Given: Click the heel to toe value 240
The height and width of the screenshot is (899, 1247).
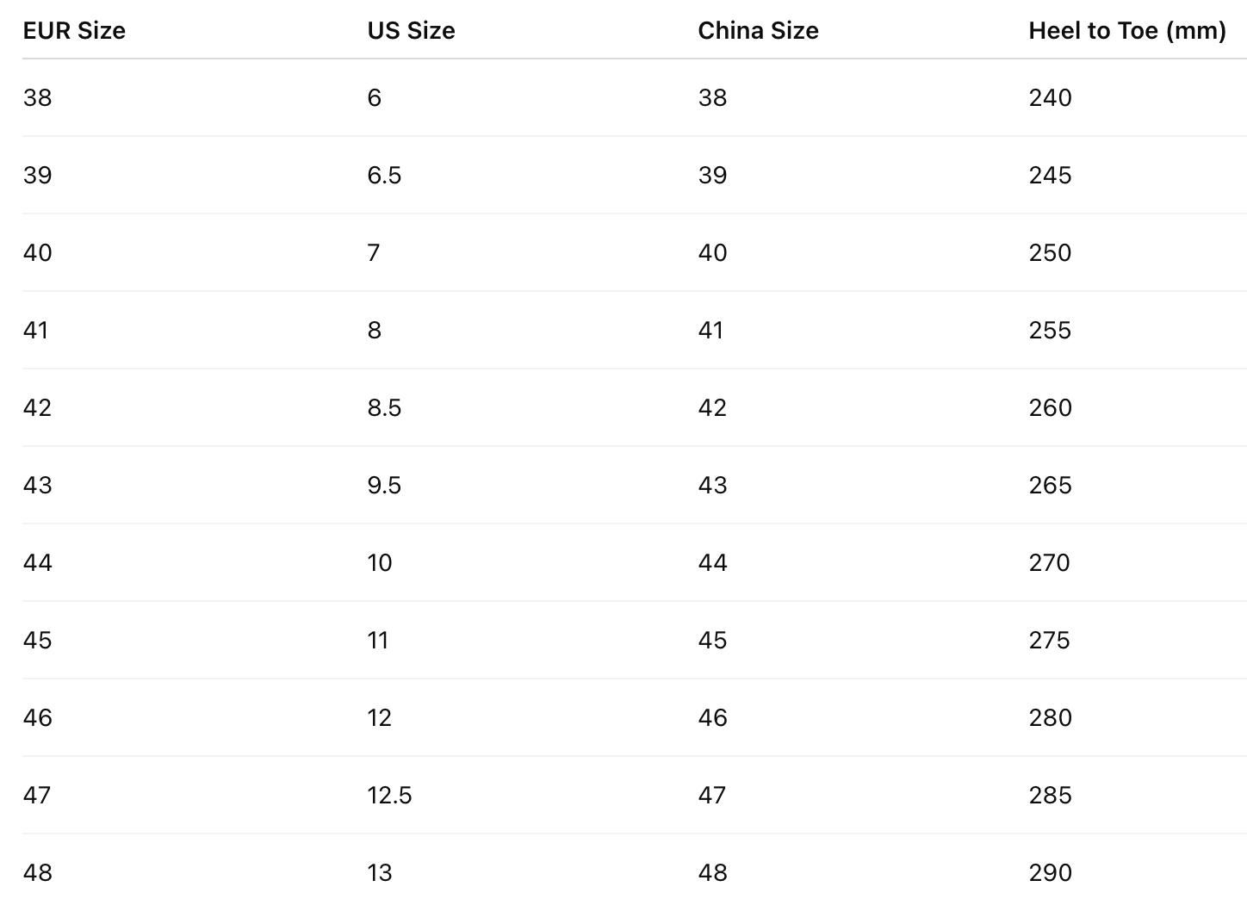Looking at the screenshot, I should [x=1050, y=98].
